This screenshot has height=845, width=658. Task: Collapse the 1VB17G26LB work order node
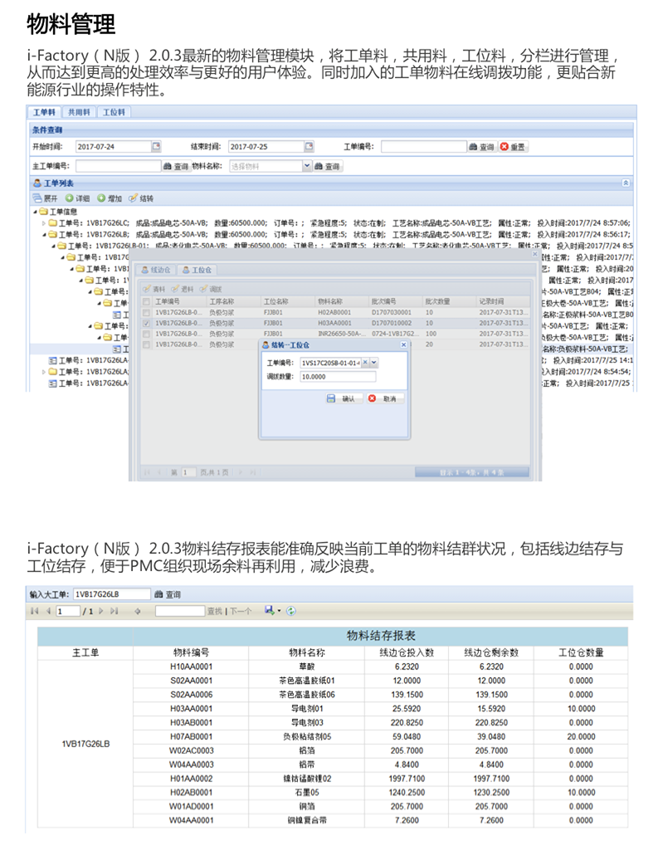(44, 234)
